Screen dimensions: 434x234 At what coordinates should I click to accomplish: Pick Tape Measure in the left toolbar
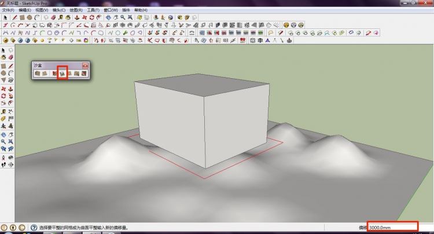point(3,112)
